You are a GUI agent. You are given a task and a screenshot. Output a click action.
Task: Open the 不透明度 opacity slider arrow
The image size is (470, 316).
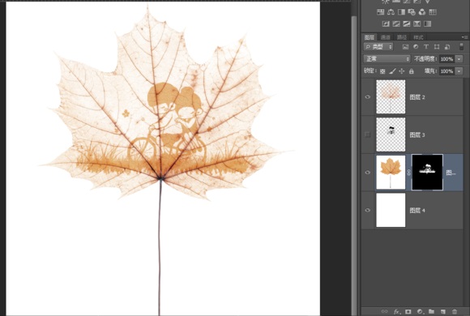(459, 59)
